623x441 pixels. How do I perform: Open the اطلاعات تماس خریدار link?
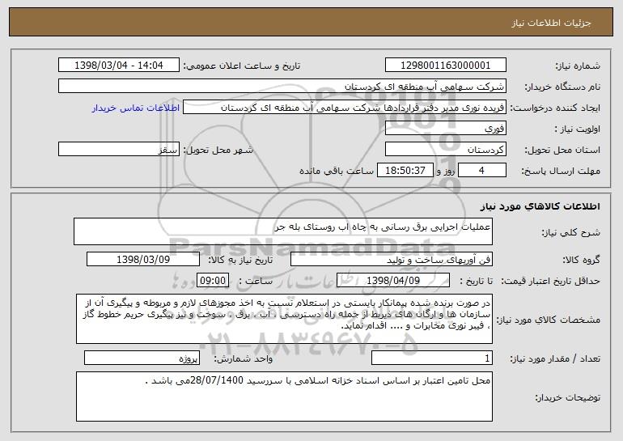coord(136,108)
